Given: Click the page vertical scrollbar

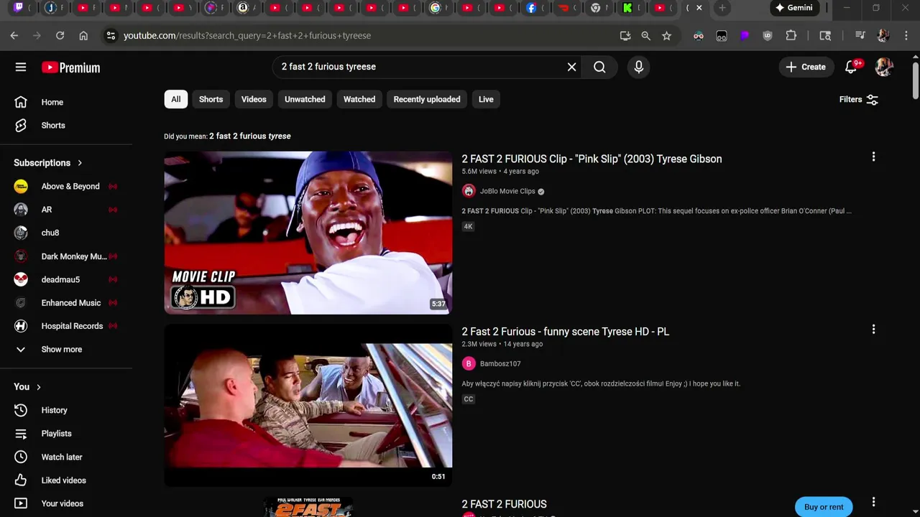Looking at the screenshot, I should click(x=915, y=81).
